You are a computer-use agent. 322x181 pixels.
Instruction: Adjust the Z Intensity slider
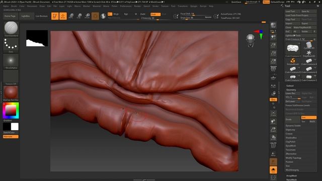(x=155, y=18)
